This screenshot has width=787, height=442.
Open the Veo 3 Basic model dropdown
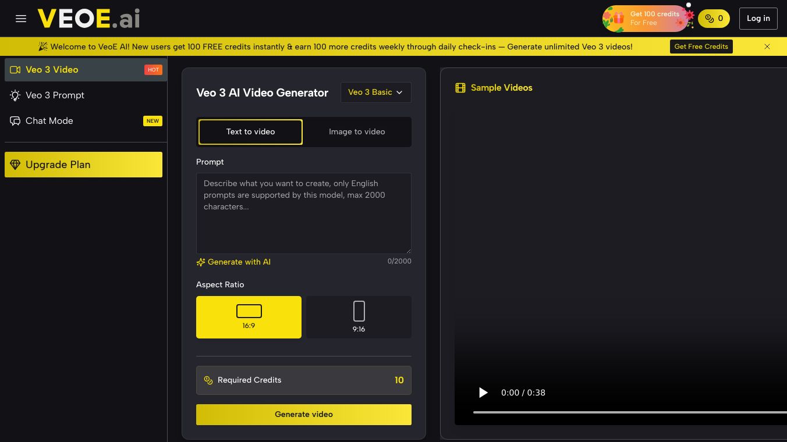[376, 92]
